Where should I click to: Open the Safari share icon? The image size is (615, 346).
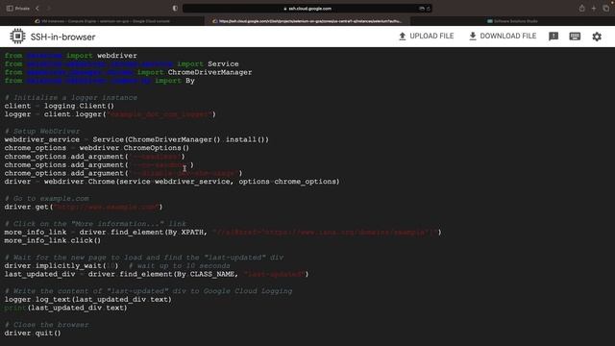point(581,9)
